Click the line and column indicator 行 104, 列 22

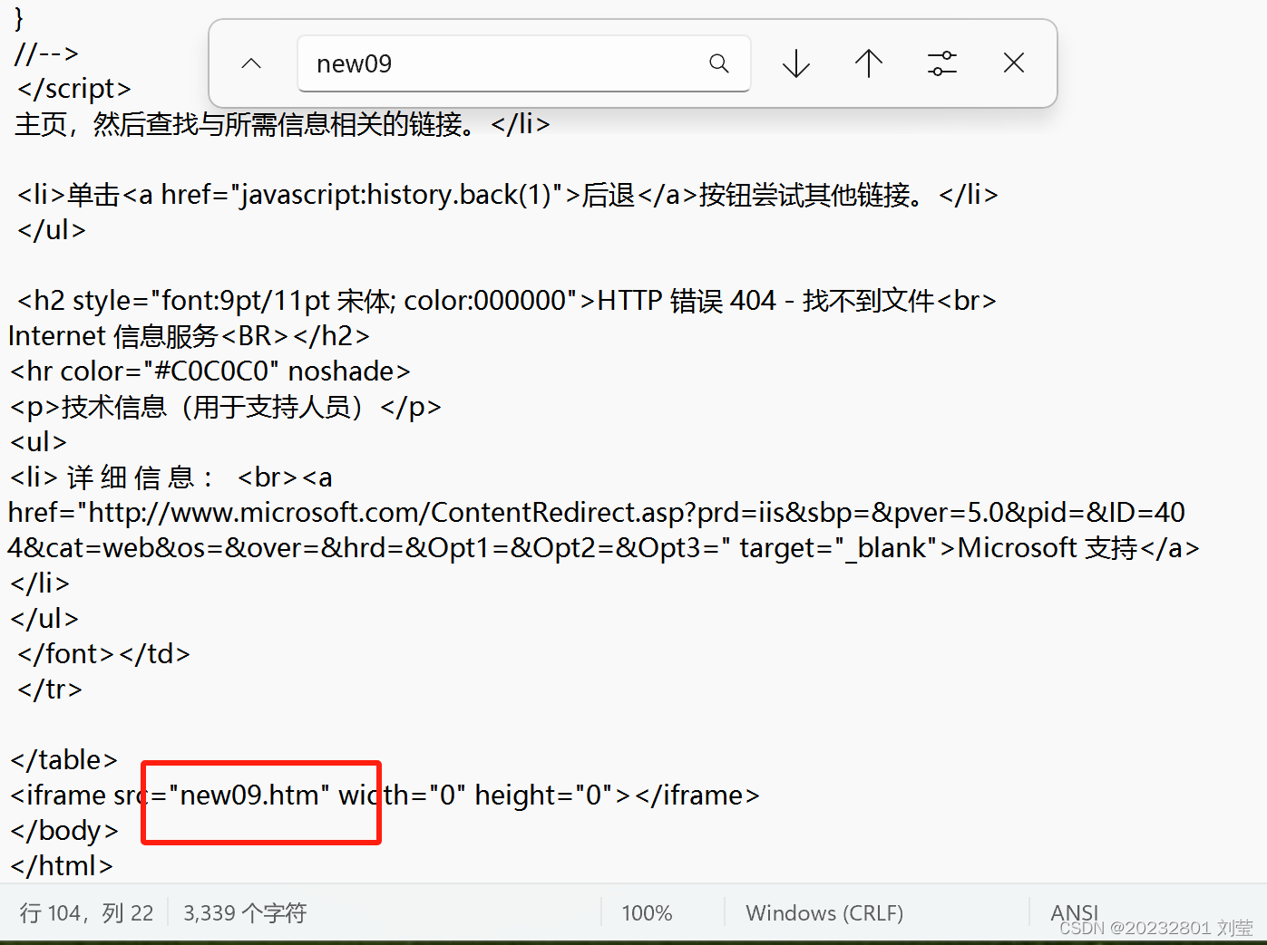(x=87, y=912)
